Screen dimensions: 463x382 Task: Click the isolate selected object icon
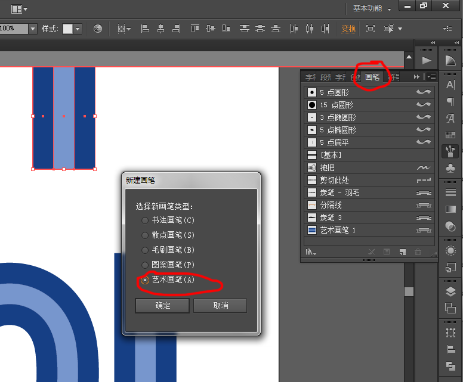tap(371, 29)
